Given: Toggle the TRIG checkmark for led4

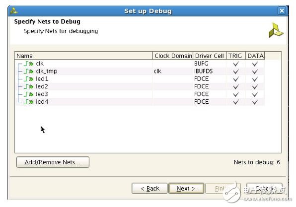Looking at the screenshot, I should point(236,102).
